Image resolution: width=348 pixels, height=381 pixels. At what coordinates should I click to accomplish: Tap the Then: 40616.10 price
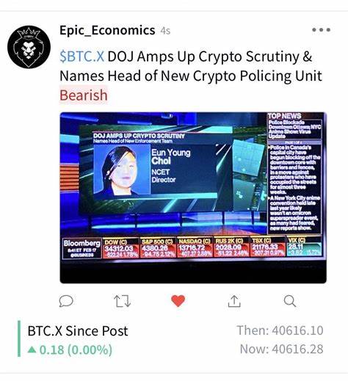pos(280,330)
